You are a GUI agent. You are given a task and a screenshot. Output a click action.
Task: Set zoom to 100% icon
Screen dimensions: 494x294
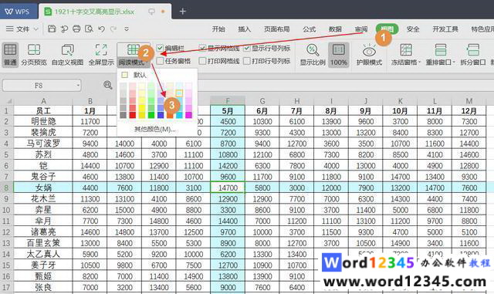339,49
